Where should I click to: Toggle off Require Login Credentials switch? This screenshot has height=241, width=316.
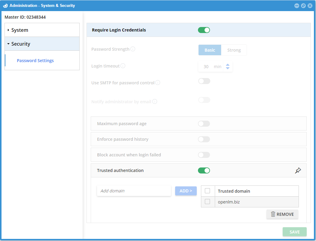tap(204, 30)
